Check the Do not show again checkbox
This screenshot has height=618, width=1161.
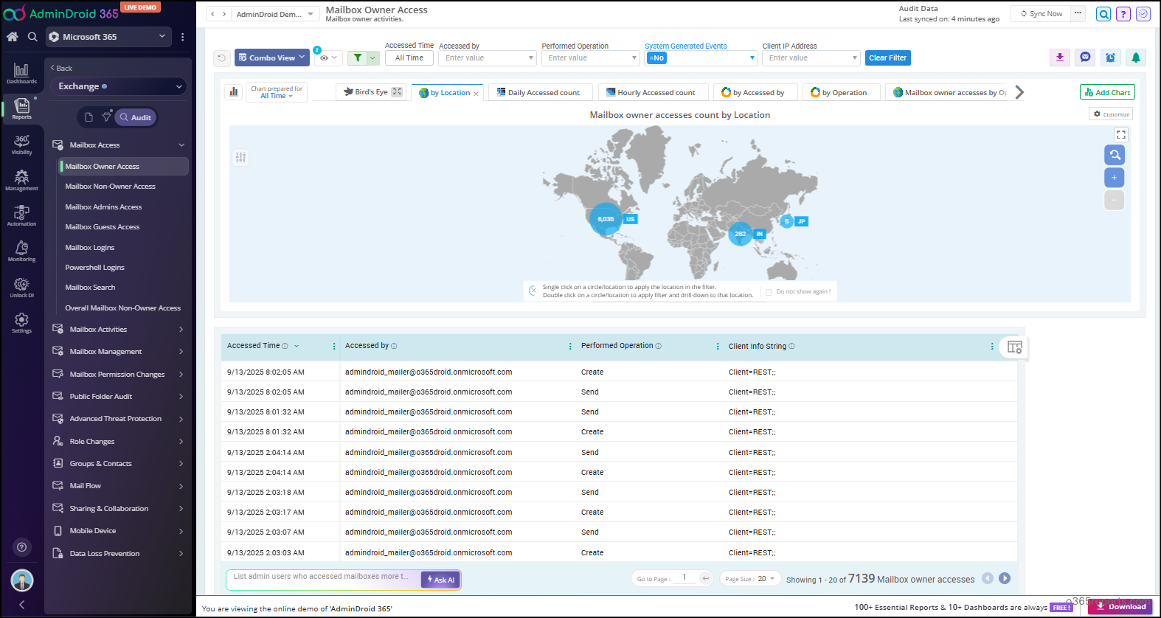click(x=769, y=292)
